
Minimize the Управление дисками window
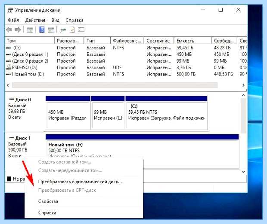coord(203,10)
